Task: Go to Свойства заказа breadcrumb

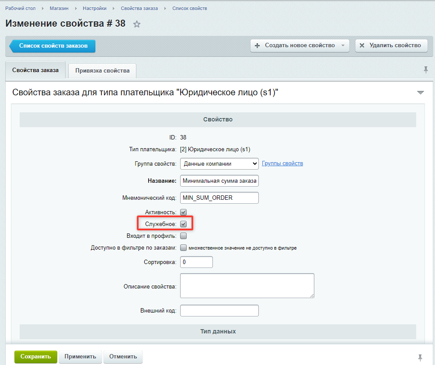Action: point(139,8)
